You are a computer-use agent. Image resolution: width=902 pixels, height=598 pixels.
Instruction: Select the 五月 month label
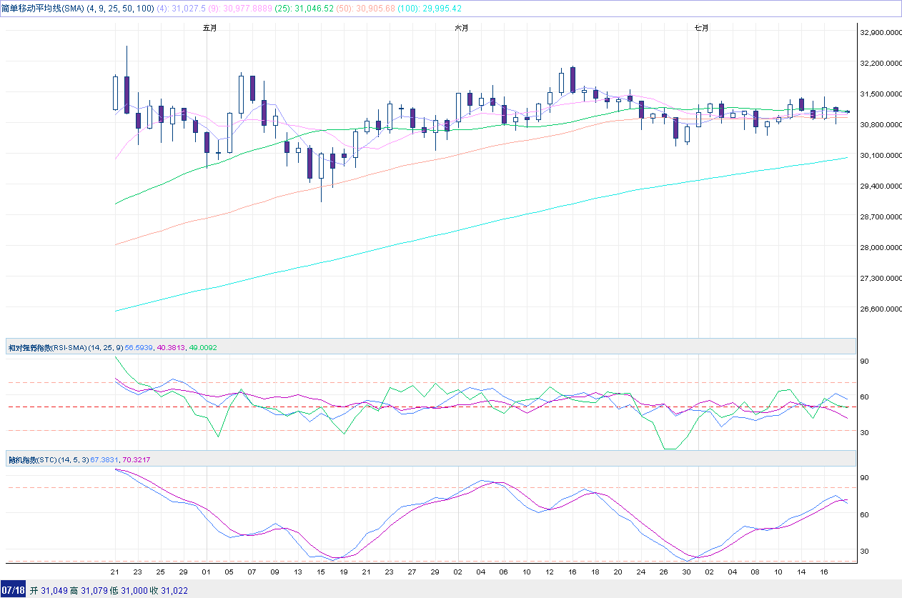[x=209, y=28]
